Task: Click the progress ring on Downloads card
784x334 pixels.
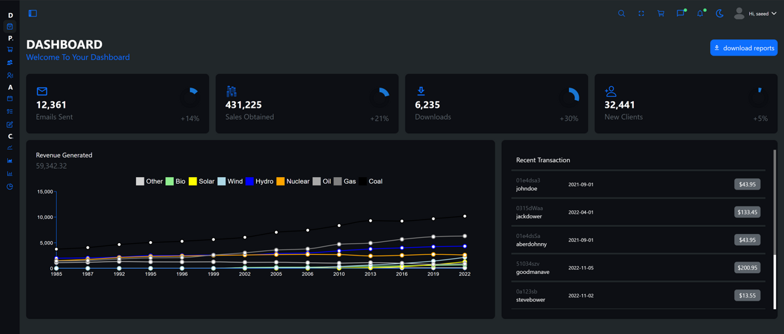Action: (568, 97)
